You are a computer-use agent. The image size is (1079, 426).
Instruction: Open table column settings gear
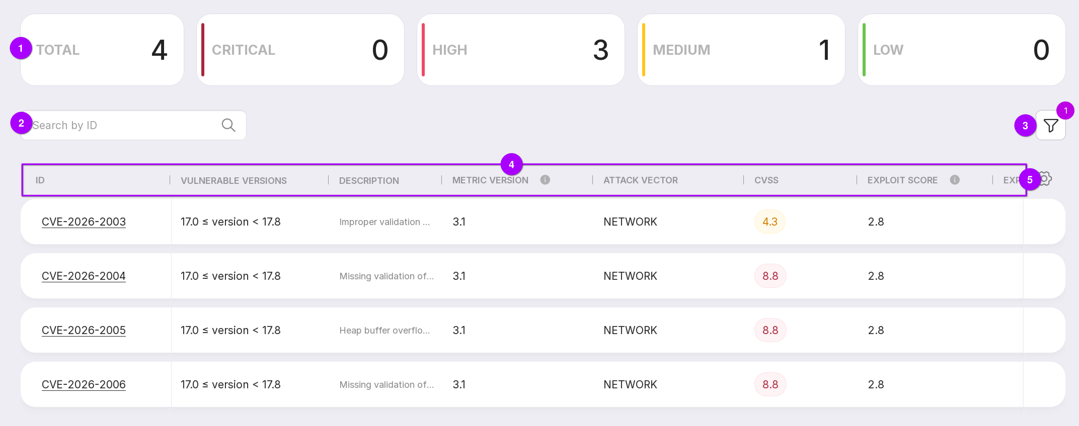1046,179
